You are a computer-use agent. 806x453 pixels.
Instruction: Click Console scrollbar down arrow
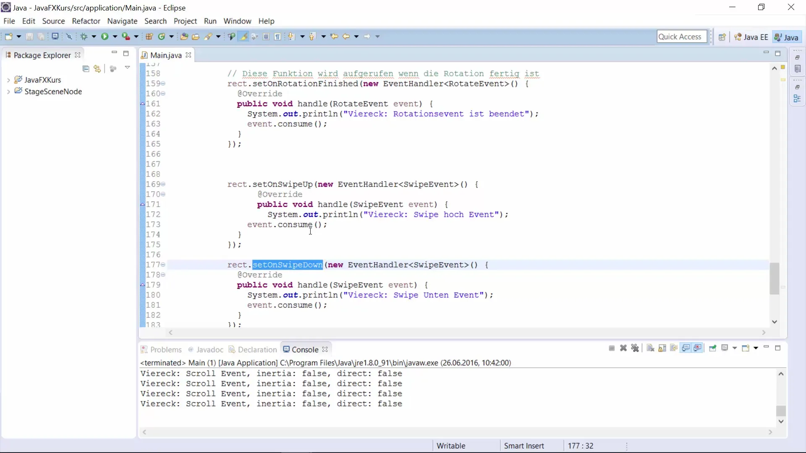[781, 422]
